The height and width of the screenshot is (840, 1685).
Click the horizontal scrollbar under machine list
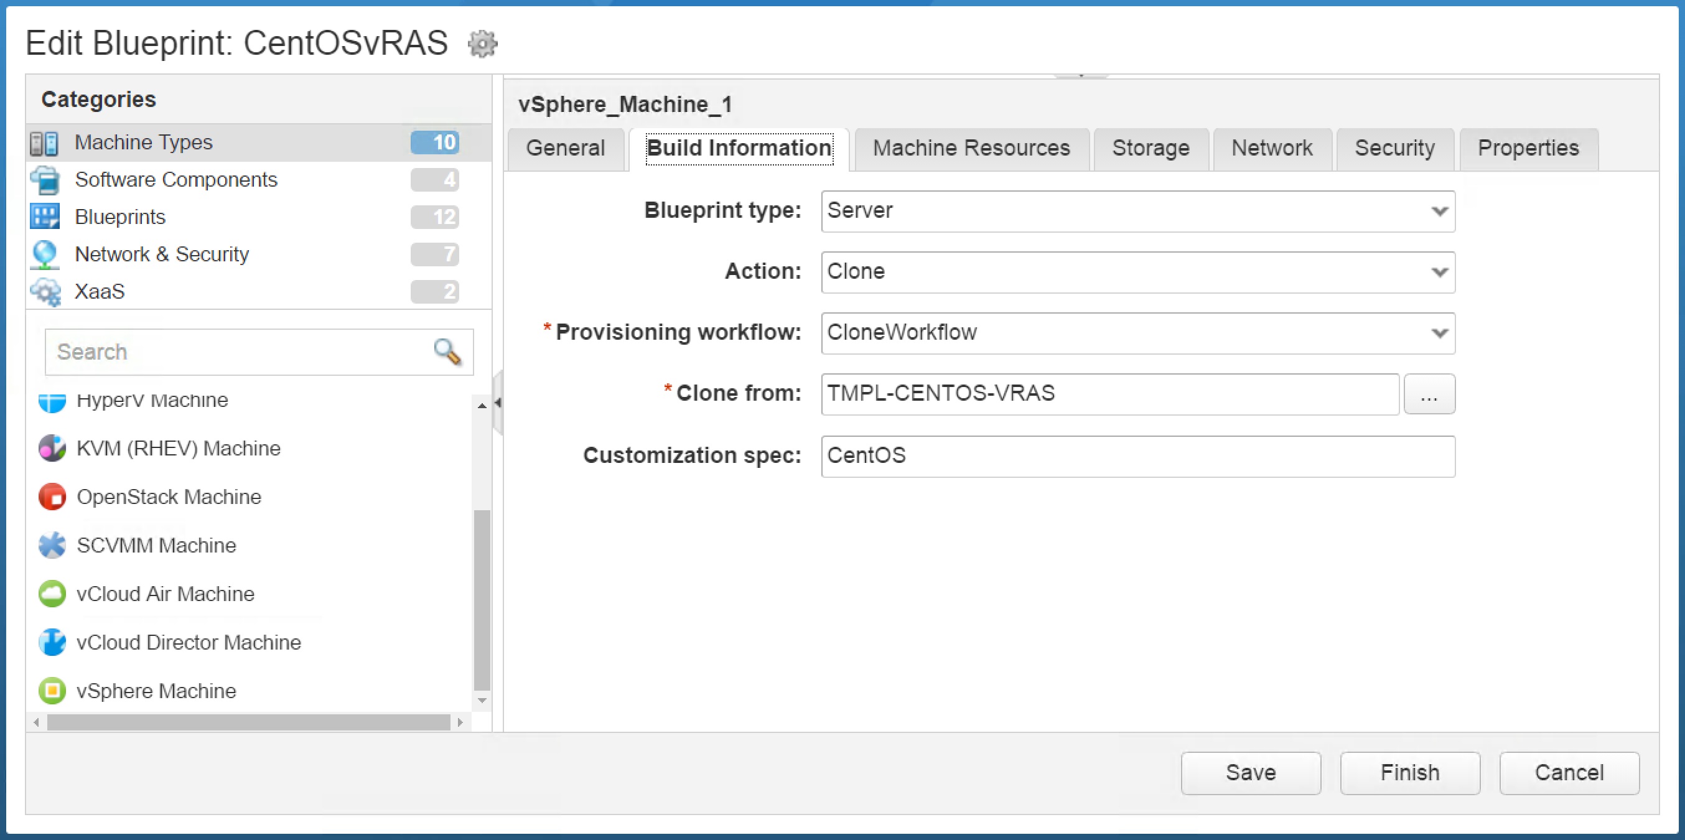click(248, 722)
